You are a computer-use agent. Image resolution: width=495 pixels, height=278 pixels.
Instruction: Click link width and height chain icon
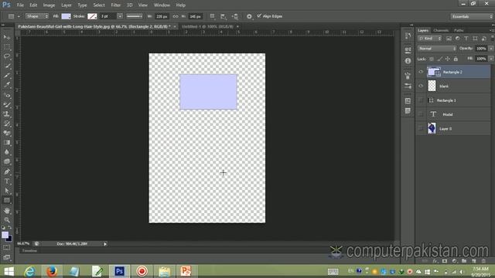point(176,16)
